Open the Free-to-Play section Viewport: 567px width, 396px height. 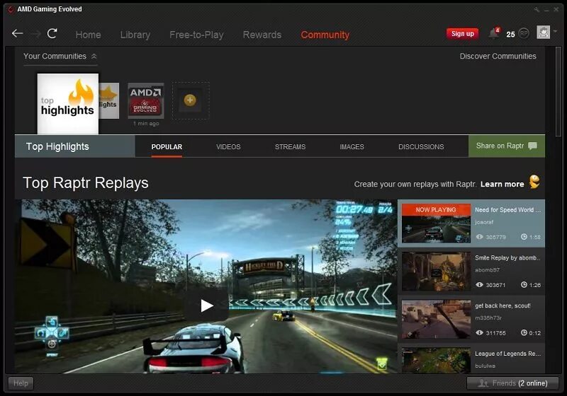click(196, 35)
